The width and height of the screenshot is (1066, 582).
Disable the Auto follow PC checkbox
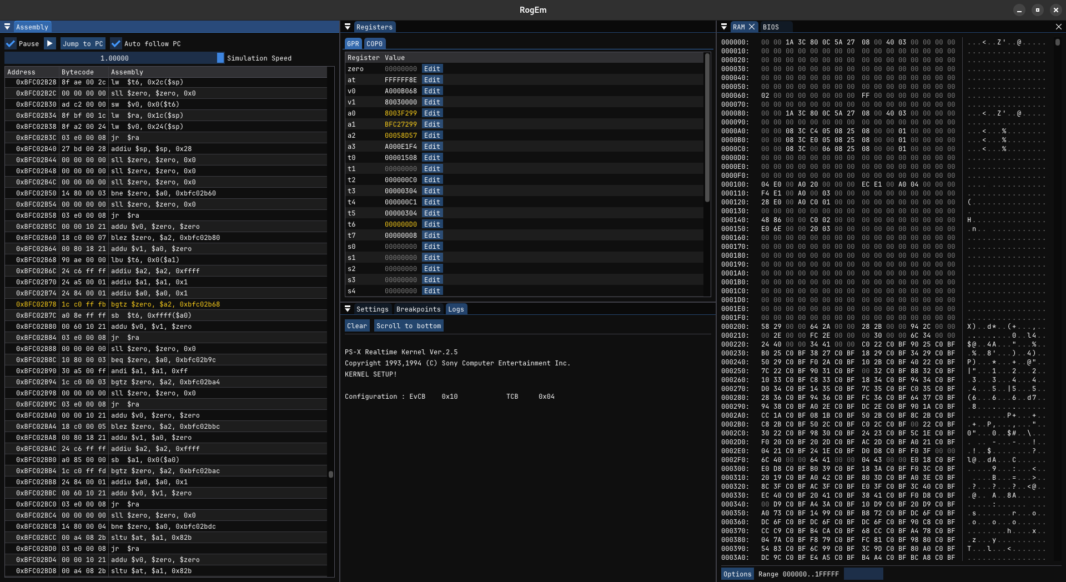(116, 43)
